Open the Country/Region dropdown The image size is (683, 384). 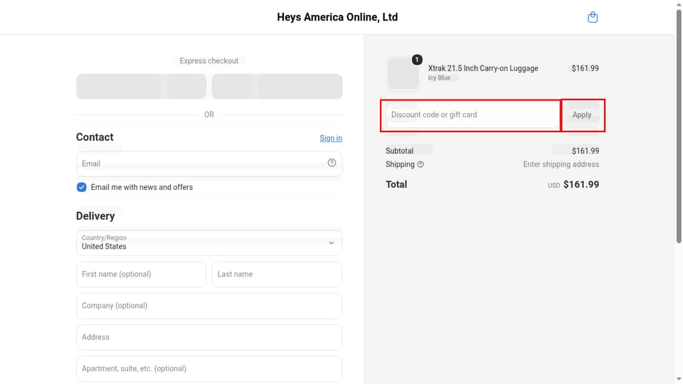(x=209, y=243)
